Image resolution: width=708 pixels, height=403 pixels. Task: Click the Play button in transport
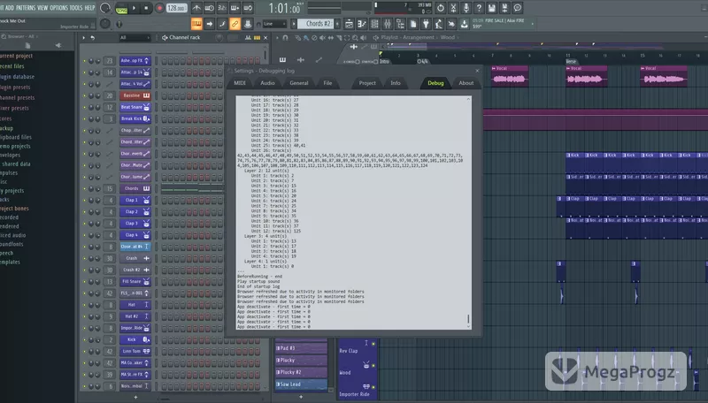tap(134, 8)
